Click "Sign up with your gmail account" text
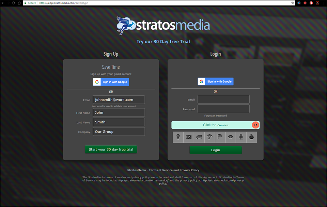This screenshot has height=207, width=327. [111, 74]
